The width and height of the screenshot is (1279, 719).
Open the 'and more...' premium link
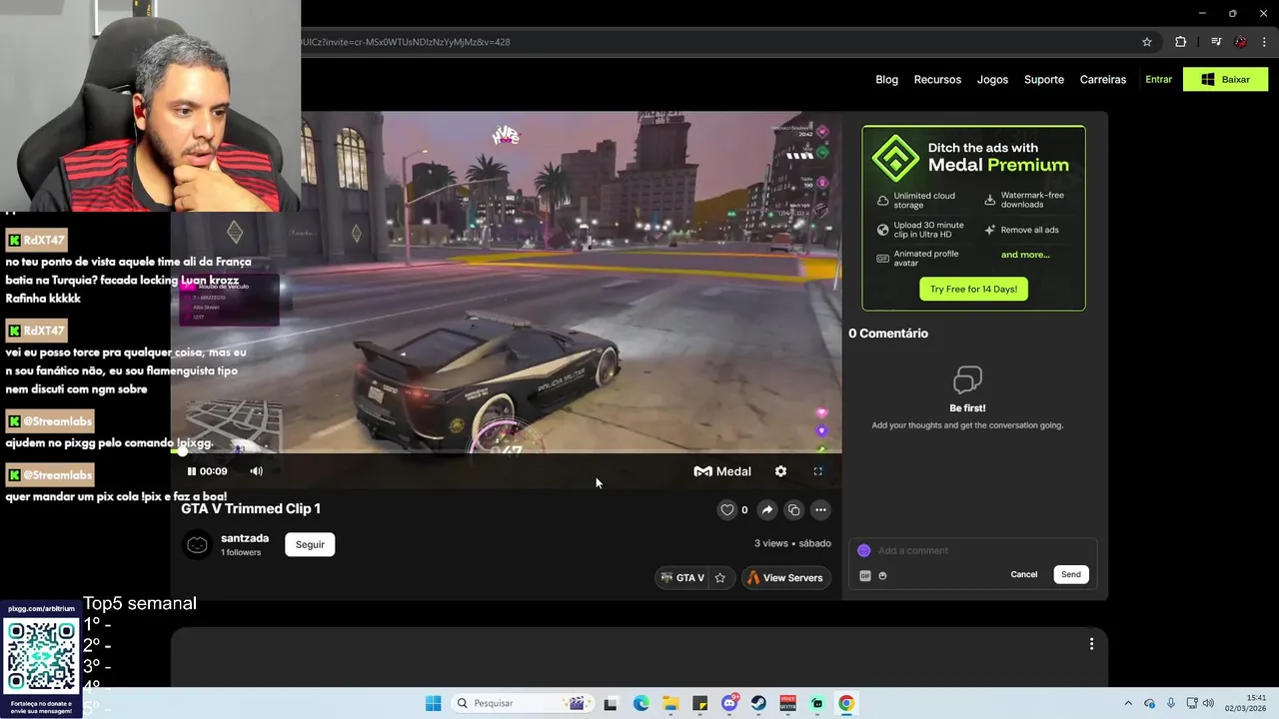pyautogui.click(x=1025, y=255)
